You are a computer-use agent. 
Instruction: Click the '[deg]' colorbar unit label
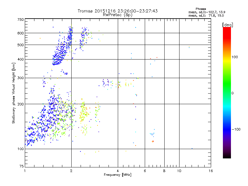pos(228,25)
